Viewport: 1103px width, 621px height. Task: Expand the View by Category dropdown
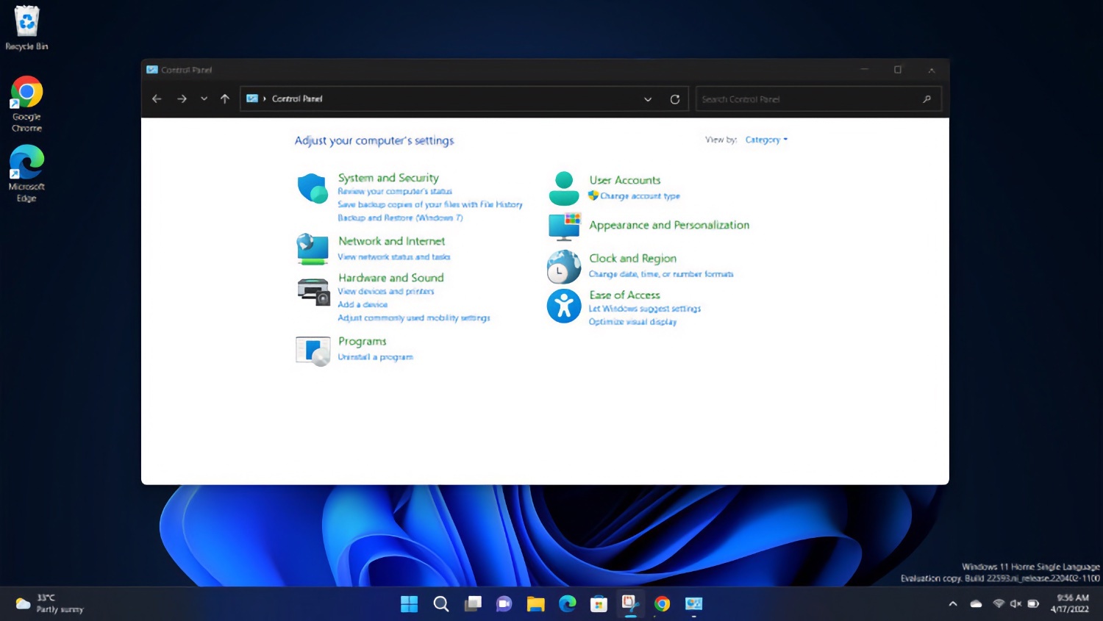tap(766, 140)
